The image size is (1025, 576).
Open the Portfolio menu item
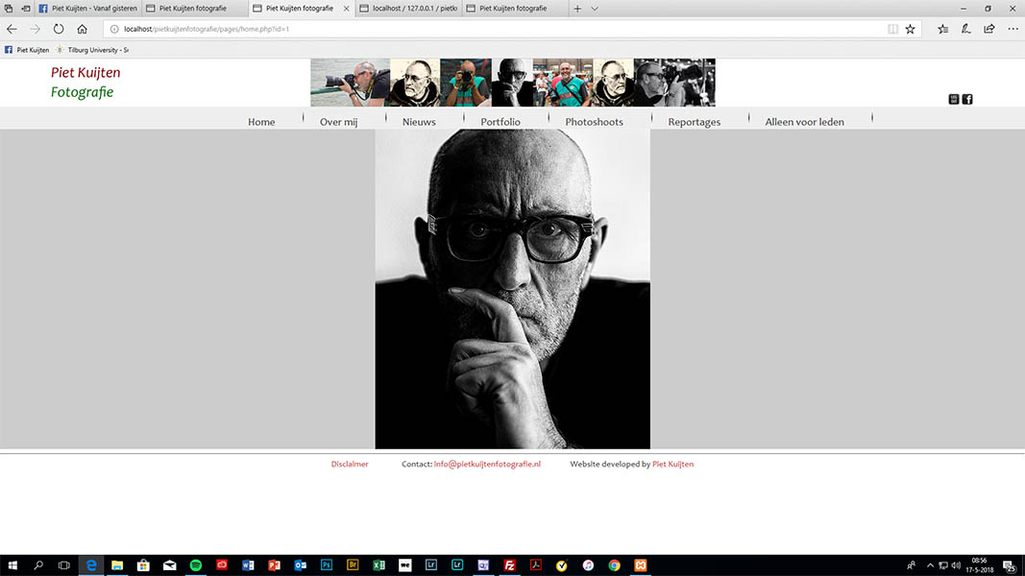[500, 122]
